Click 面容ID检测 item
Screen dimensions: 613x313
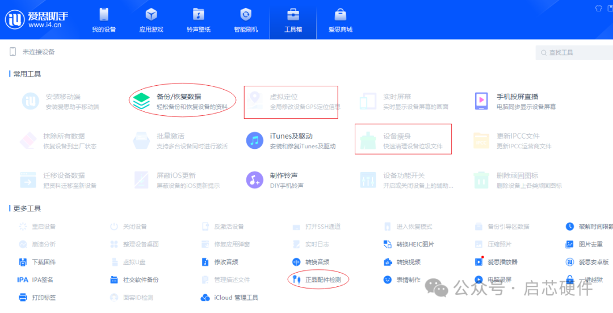tap(132, 297)
